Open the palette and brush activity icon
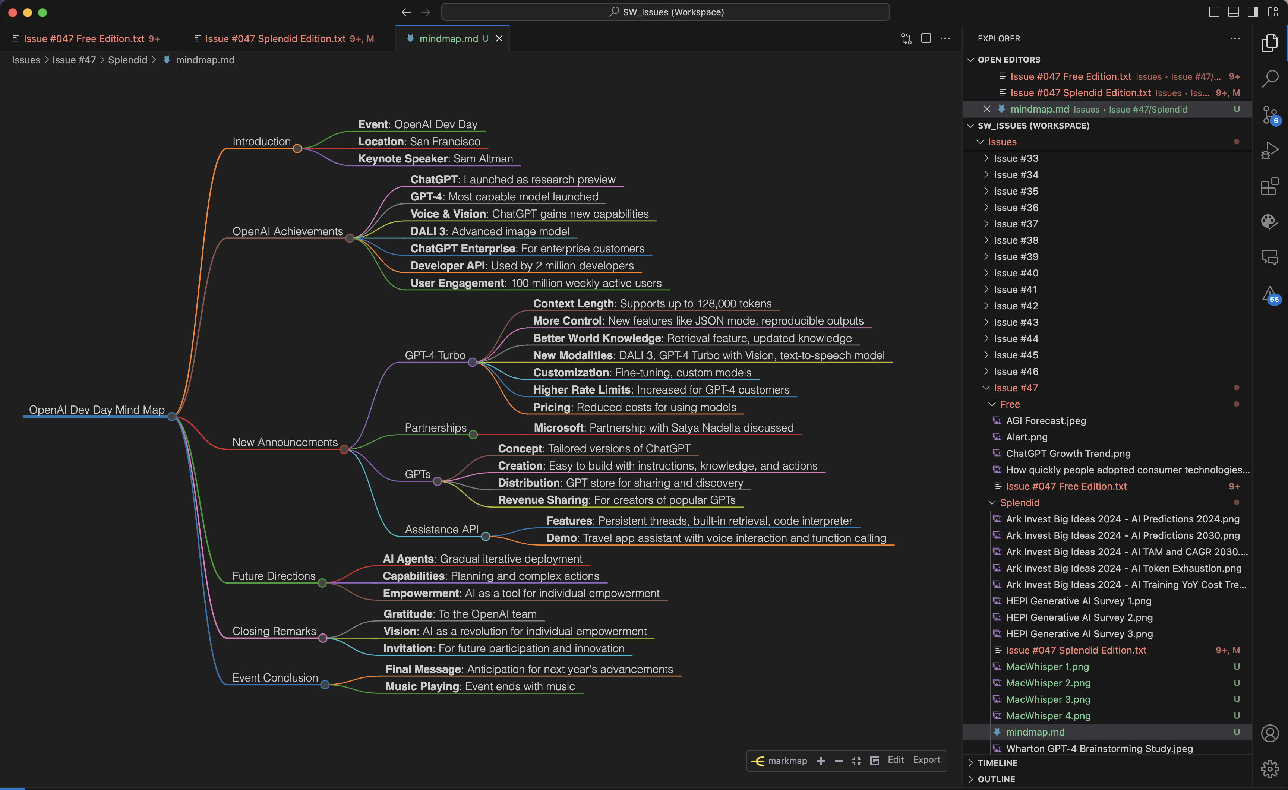 (1270, 222)
